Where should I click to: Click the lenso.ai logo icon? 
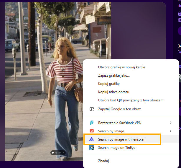click(92, 139)
